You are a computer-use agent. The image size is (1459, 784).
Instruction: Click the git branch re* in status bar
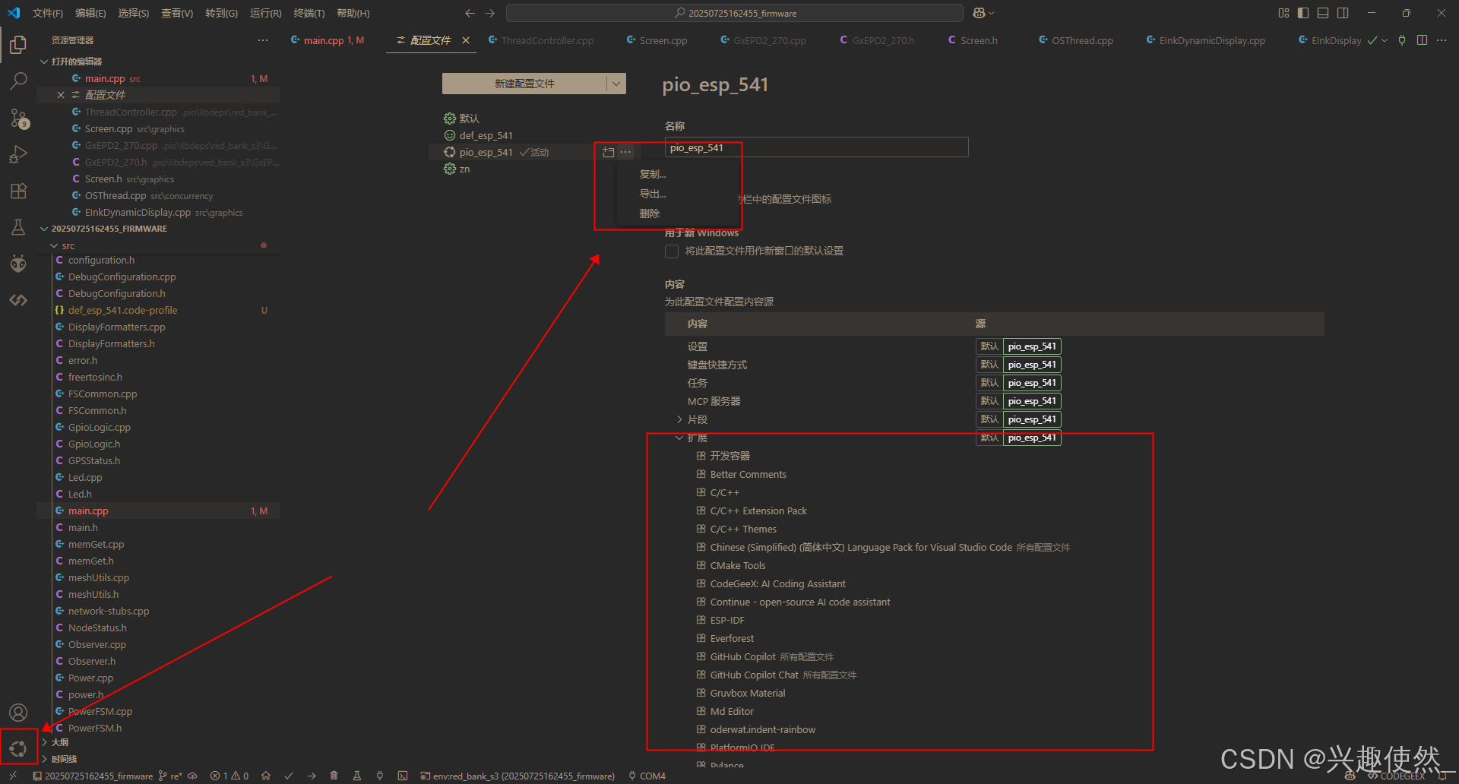pyautogui.click(x=170, y=776)
